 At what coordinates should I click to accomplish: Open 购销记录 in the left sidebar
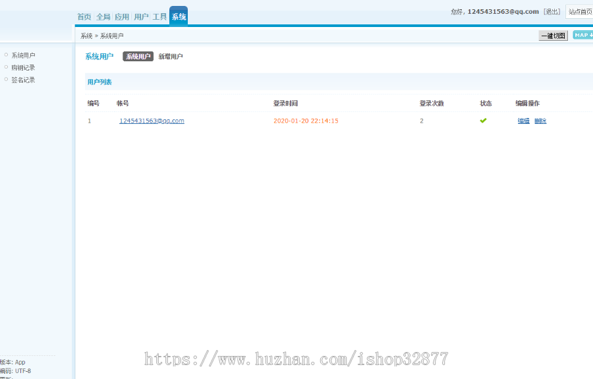coord(23,68)
